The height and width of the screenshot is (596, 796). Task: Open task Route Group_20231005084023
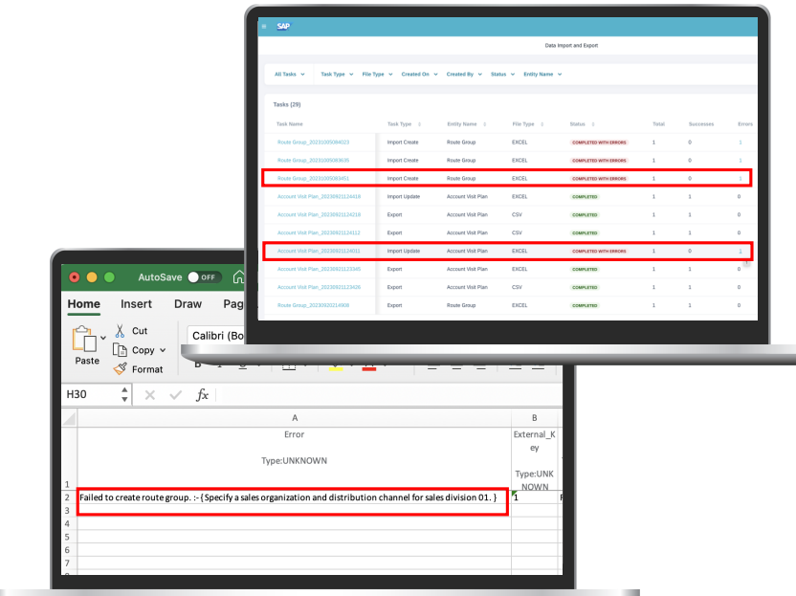313,143
